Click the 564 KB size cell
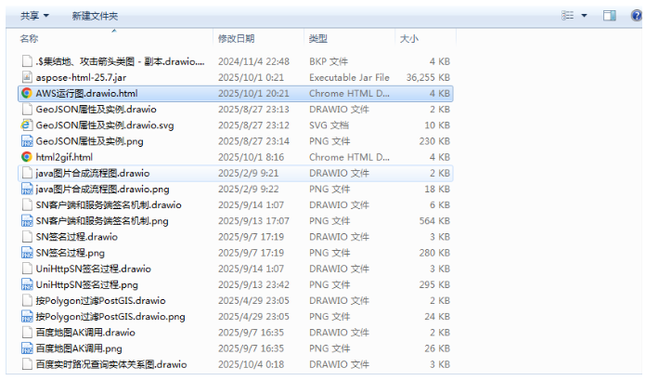 pos(434,221)
